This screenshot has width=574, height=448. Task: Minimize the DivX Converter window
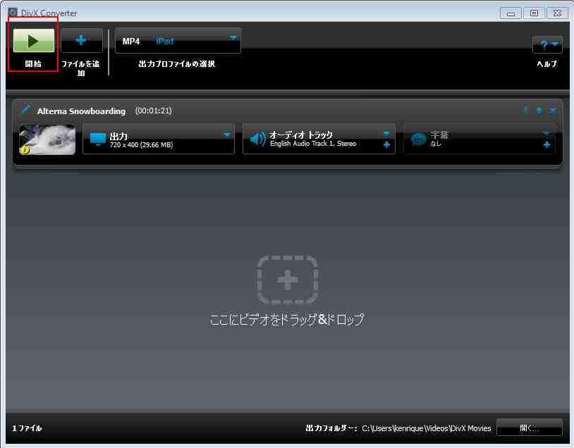(x=511, y=13)
